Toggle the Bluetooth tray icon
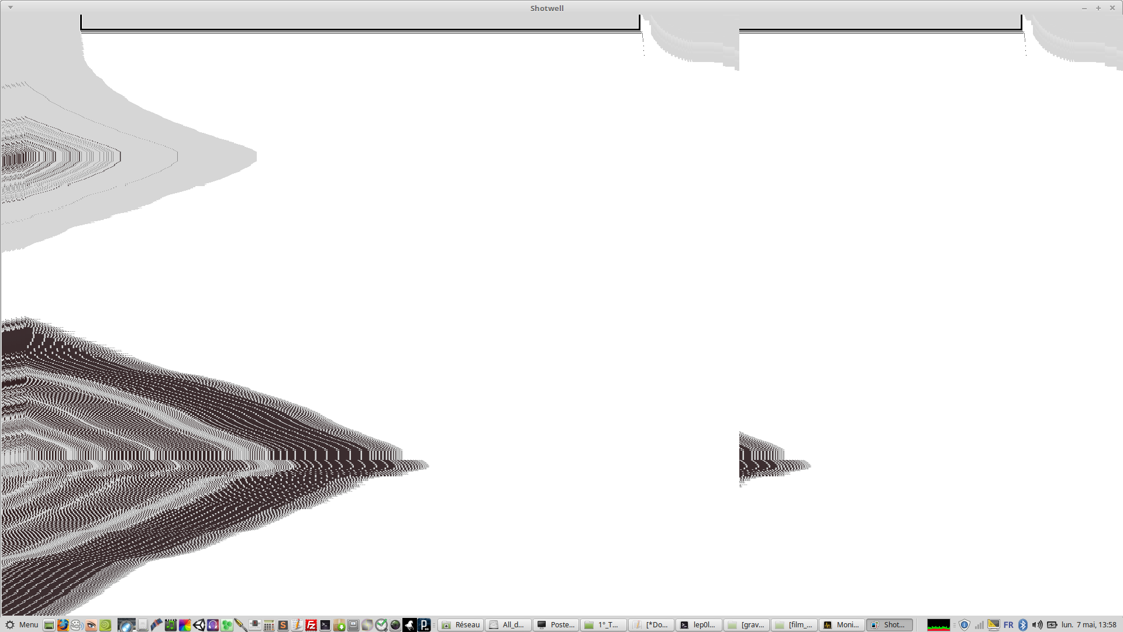 coord(1023,624)
